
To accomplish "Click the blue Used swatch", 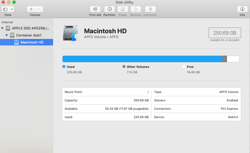I will pyautogui.click(x=64, y=66).
